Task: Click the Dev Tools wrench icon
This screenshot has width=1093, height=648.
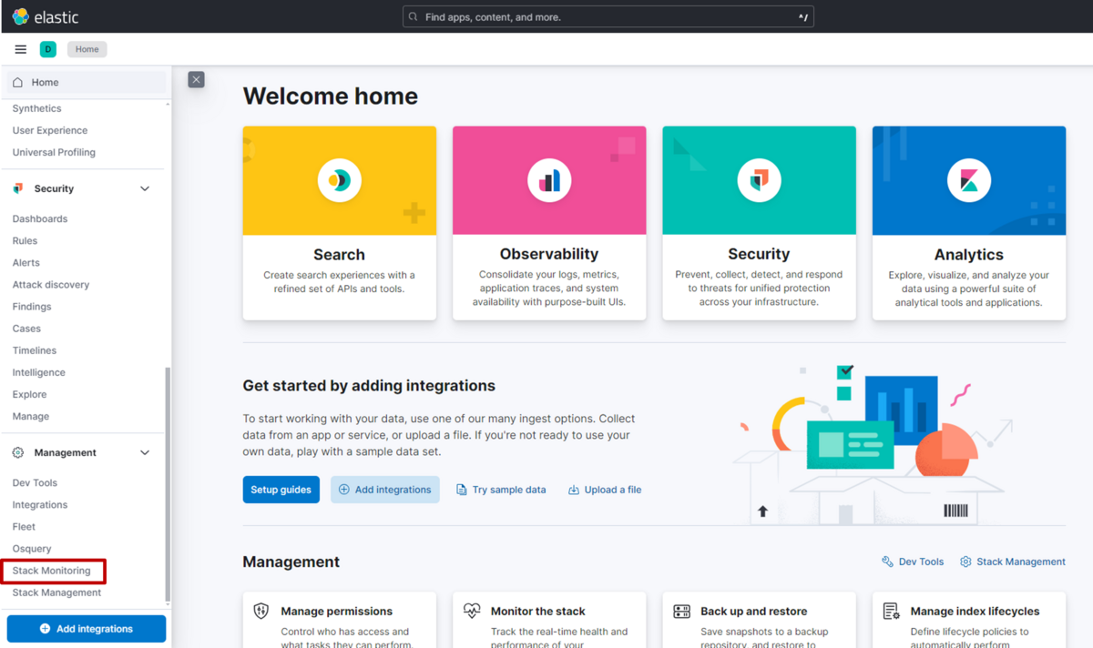Action: [887, 562]
